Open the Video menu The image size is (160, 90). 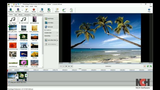(27, 6)
